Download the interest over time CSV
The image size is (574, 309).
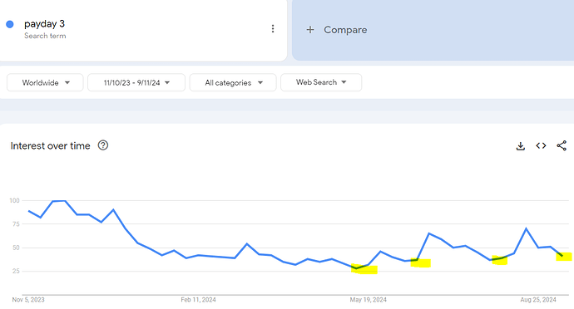(520, 146)
